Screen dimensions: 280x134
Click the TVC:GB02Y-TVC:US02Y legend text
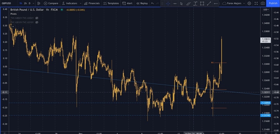pyautogui.click(x=22, y=18)
